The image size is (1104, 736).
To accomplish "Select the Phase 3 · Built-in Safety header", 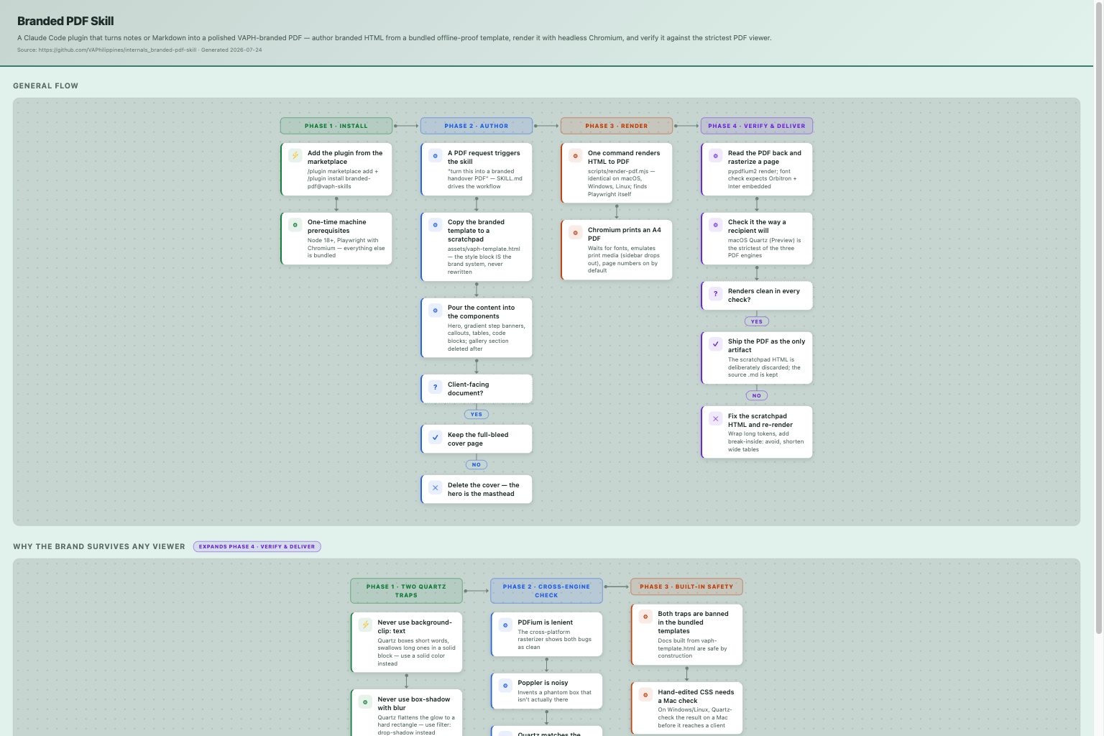I will tap(686, 586).
